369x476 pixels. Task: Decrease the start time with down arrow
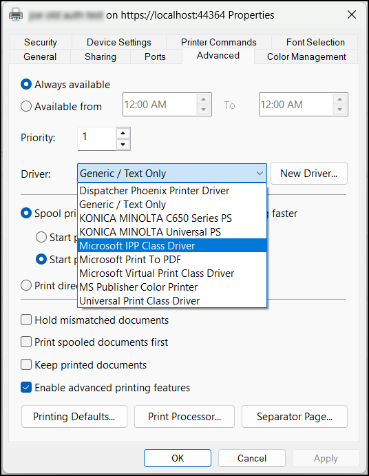204,110
